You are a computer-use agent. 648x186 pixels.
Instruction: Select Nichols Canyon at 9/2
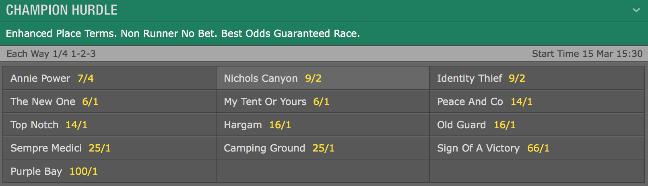click(x=323, y=78)
